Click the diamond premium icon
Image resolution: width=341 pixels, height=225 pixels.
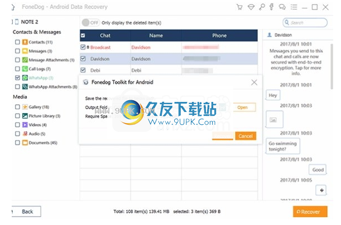click(251, 7)
